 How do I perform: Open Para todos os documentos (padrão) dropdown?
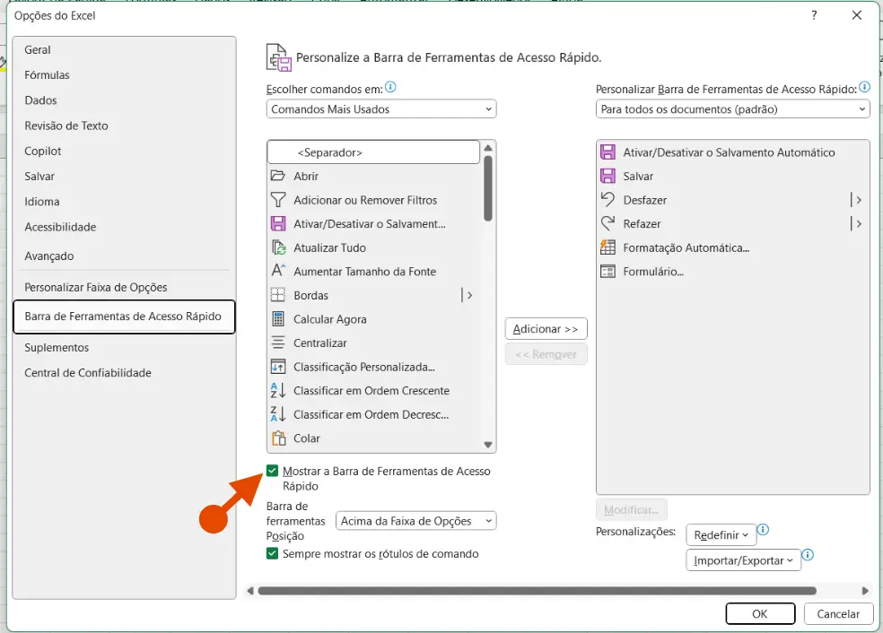pyautogui.click(x=732, y=109)
